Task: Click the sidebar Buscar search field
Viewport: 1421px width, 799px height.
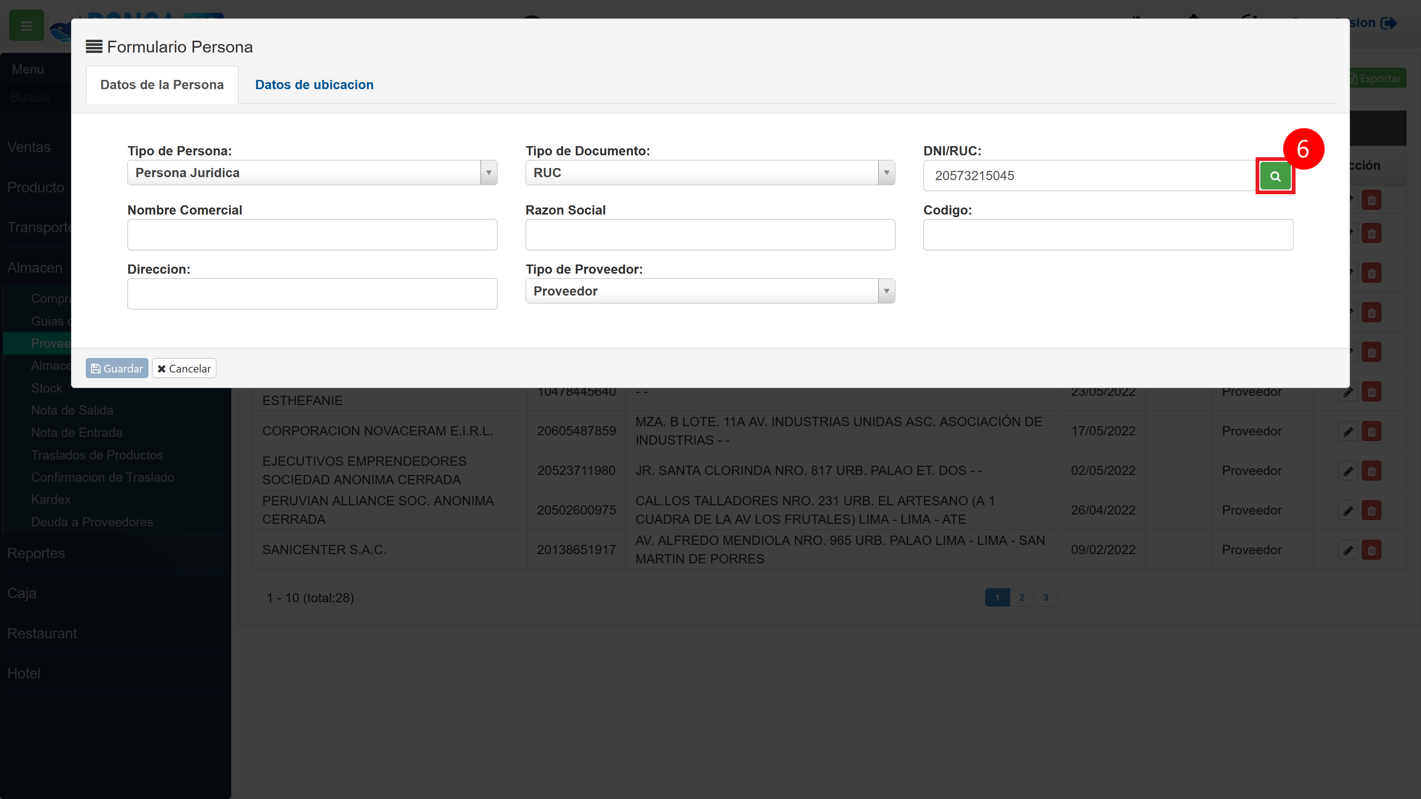Action: click(36, 97)
